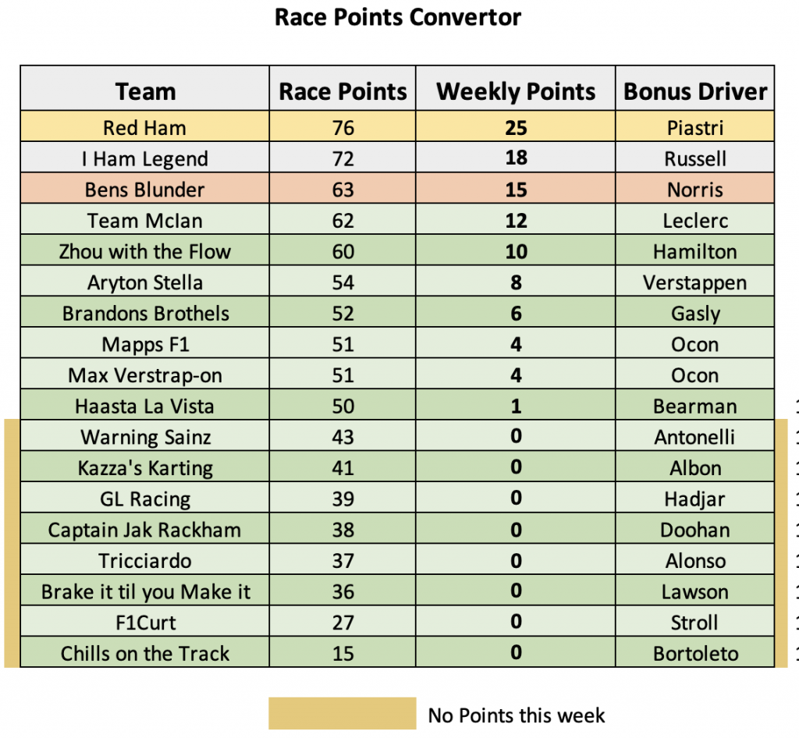Click Max Verstrap-on team cell
The image size is (799, 738).
coord(144,374)
